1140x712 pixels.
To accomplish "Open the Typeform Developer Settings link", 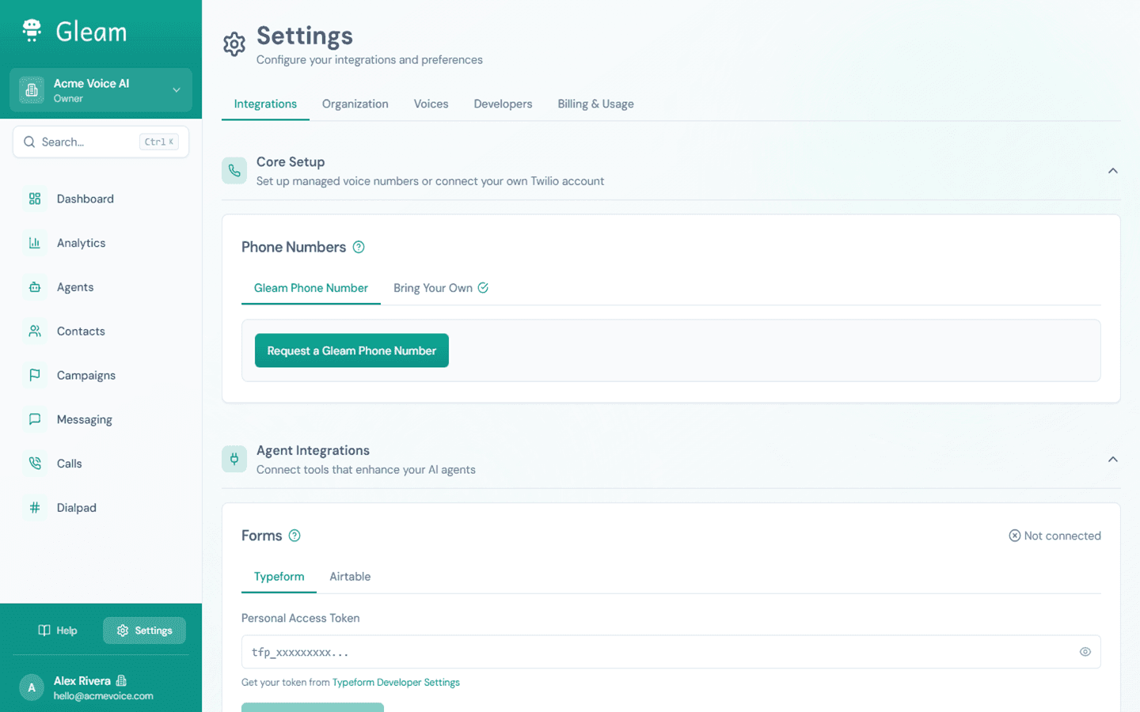I will point(396,682).
